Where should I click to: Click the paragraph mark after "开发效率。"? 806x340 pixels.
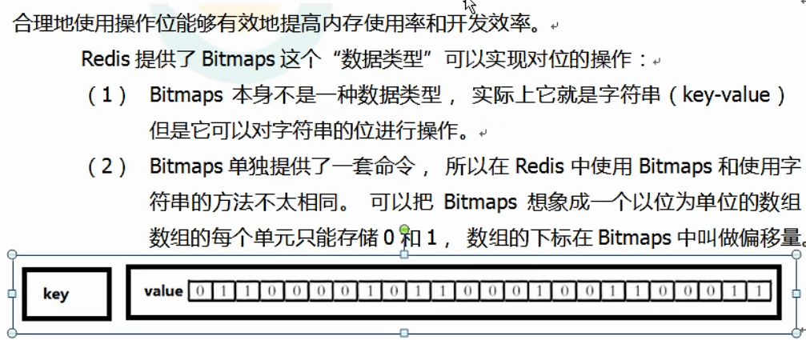pyautogui.click(x=555, y=27)
